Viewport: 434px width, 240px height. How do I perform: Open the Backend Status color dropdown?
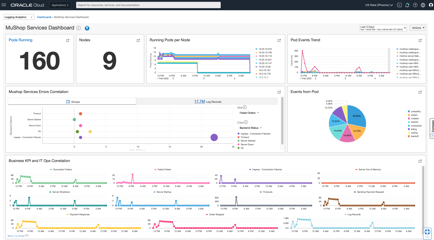point(251,128)
